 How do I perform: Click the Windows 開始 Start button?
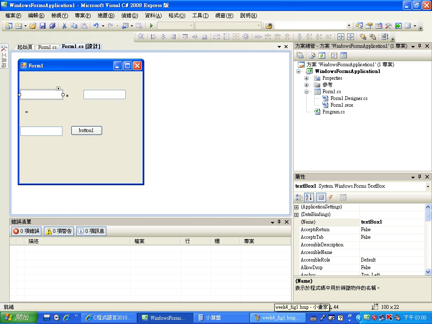(19, 318)
